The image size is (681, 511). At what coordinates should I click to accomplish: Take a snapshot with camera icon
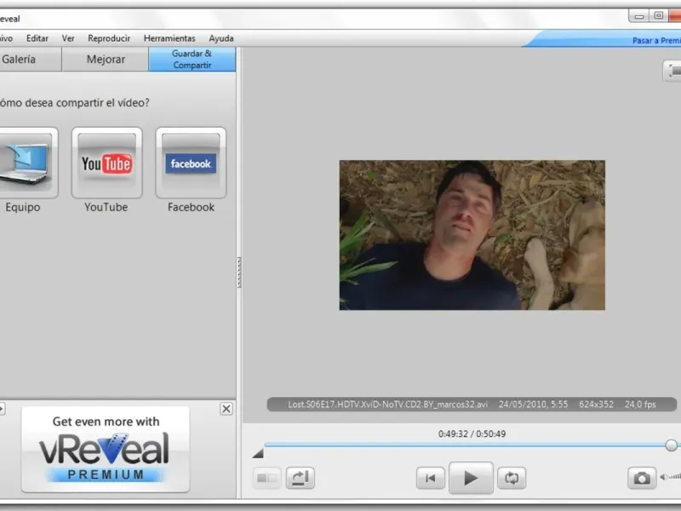642,478
